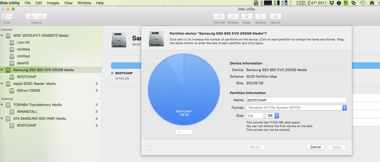Open Dropbox menu bar icon
The height and width of the screenshot is (162, 380).
point(332,3)
